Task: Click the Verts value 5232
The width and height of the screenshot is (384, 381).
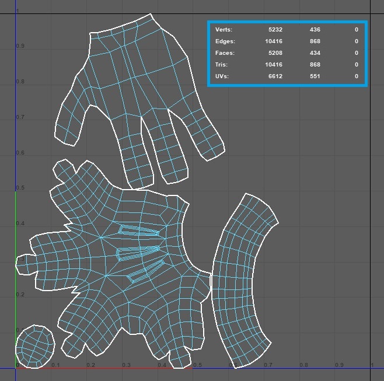Action: tap(275, 30)
